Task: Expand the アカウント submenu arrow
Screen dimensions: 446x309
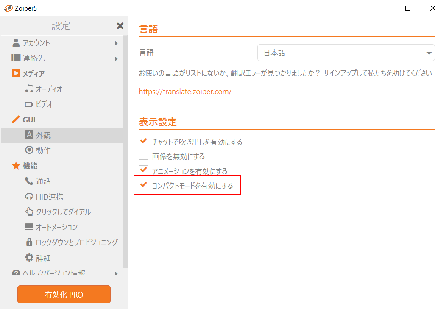Action: [116, 43]
